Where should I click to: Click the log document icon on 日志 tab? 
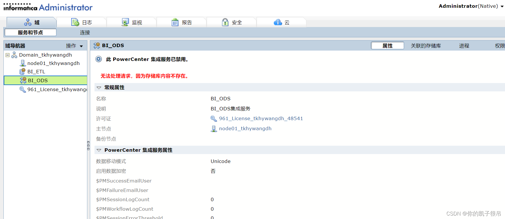coord(75,22)
